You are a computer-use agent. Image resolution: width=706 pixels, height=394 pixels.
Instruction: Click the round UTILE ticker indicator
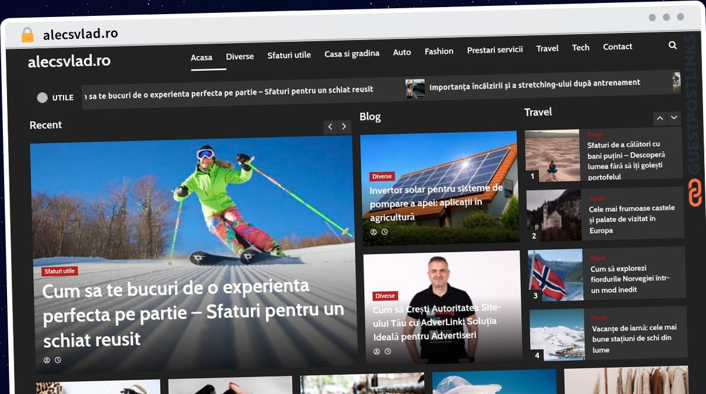(x=42, y=98)
